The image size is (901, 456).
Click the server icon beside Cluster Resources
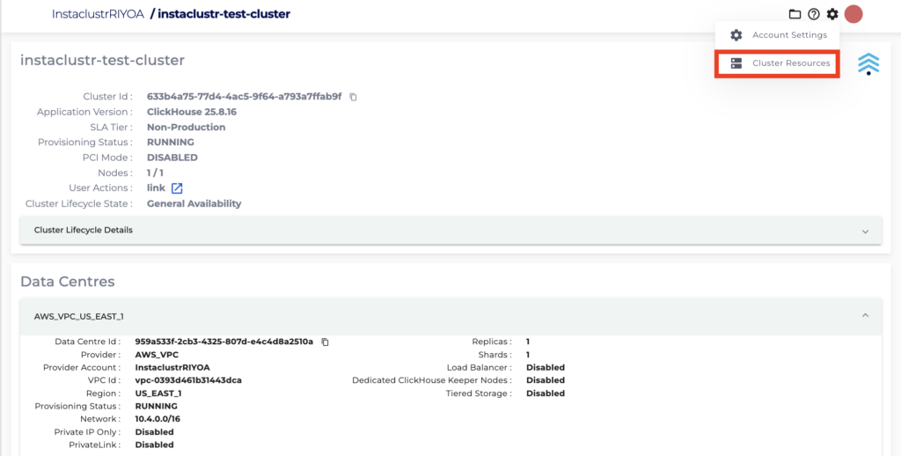[736, 63]
